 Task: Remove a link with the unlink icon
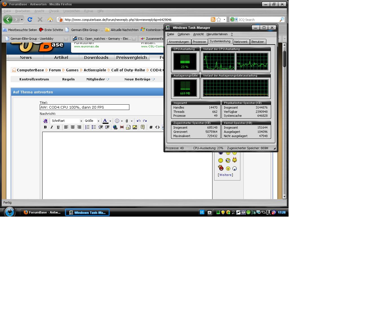(122, 127)
